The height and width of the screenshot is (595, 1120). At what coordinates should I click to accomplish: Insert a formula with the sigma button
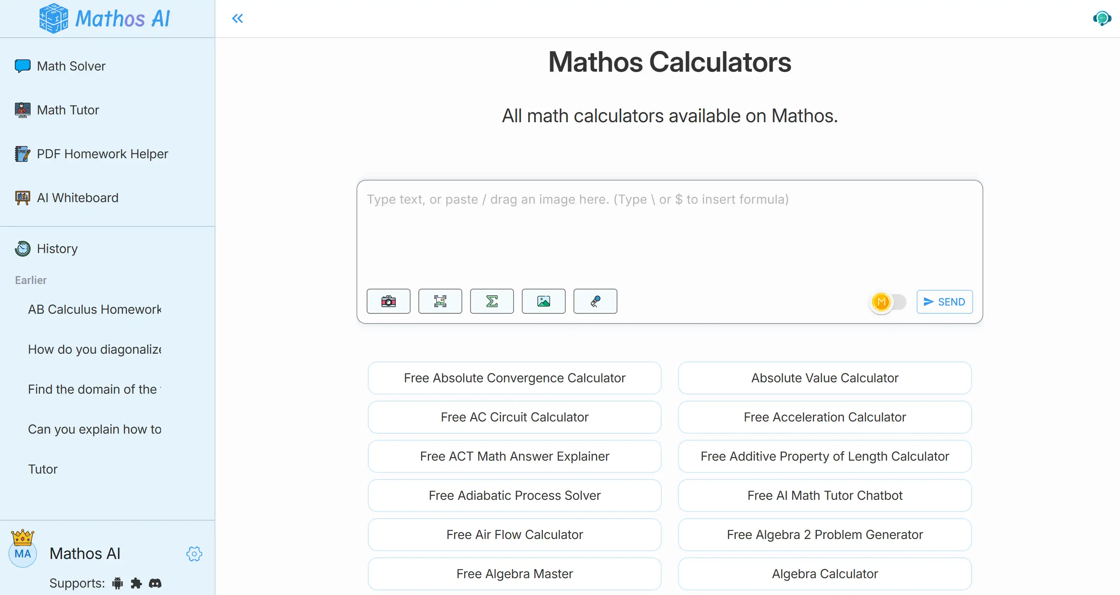(x=492, y=301)
